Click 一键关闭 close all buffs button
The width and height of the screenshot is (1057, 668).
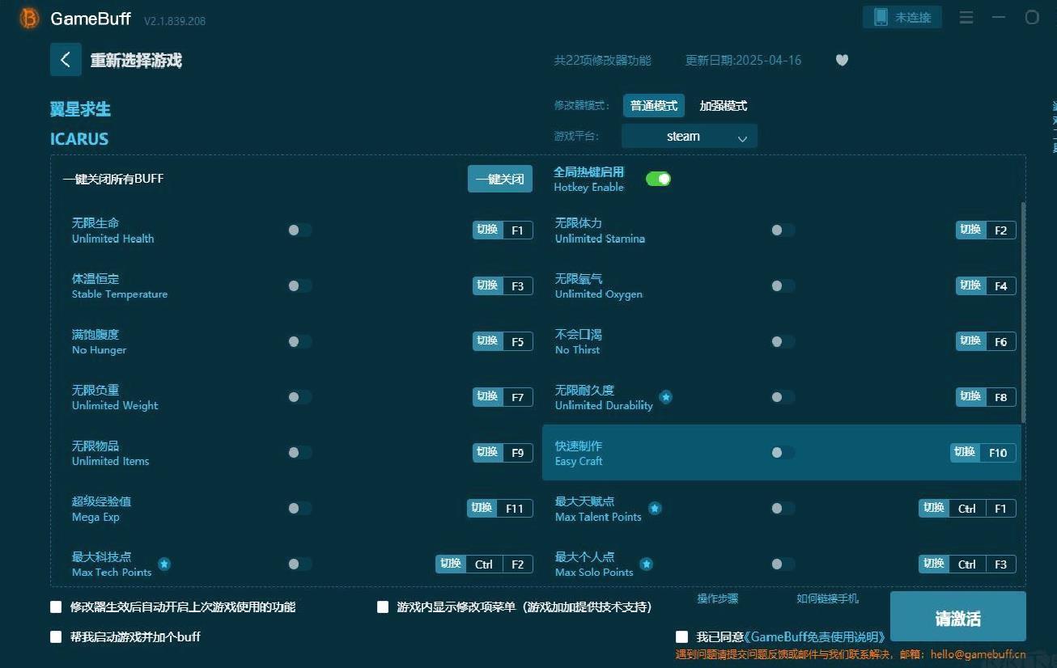click(x=500, y=179)
